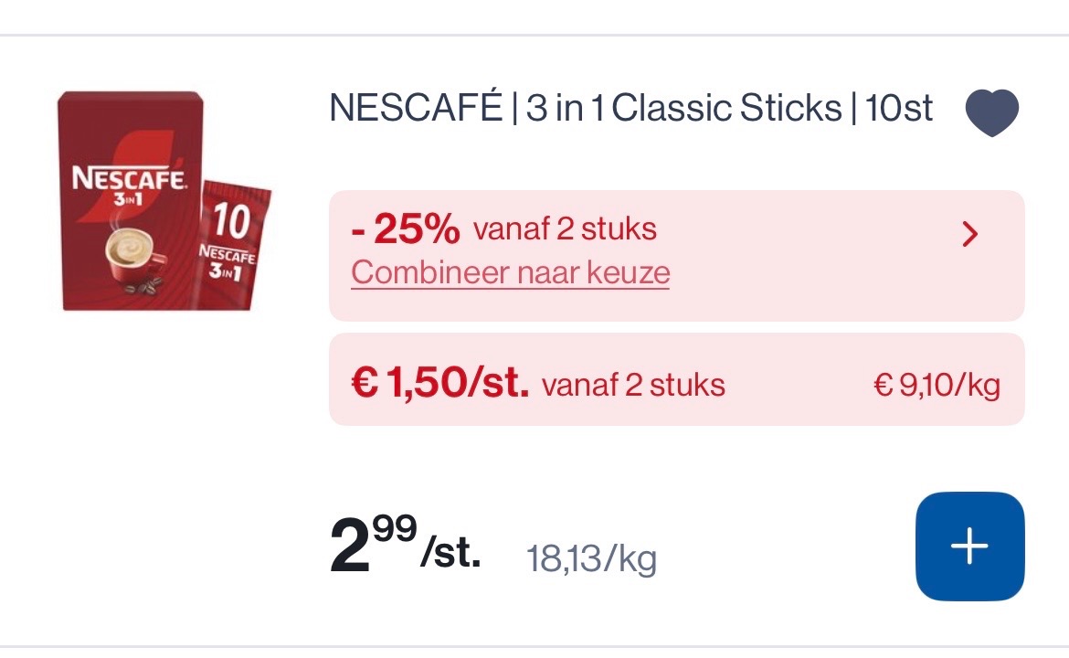
Task: Open the Combineer naar keuze link
Action: (509, 271)
